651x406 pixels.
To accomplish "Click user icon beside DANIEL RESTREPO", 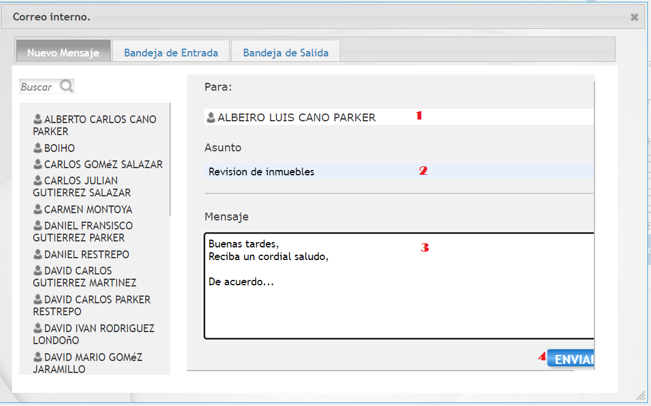I will [x=38, y=255].
